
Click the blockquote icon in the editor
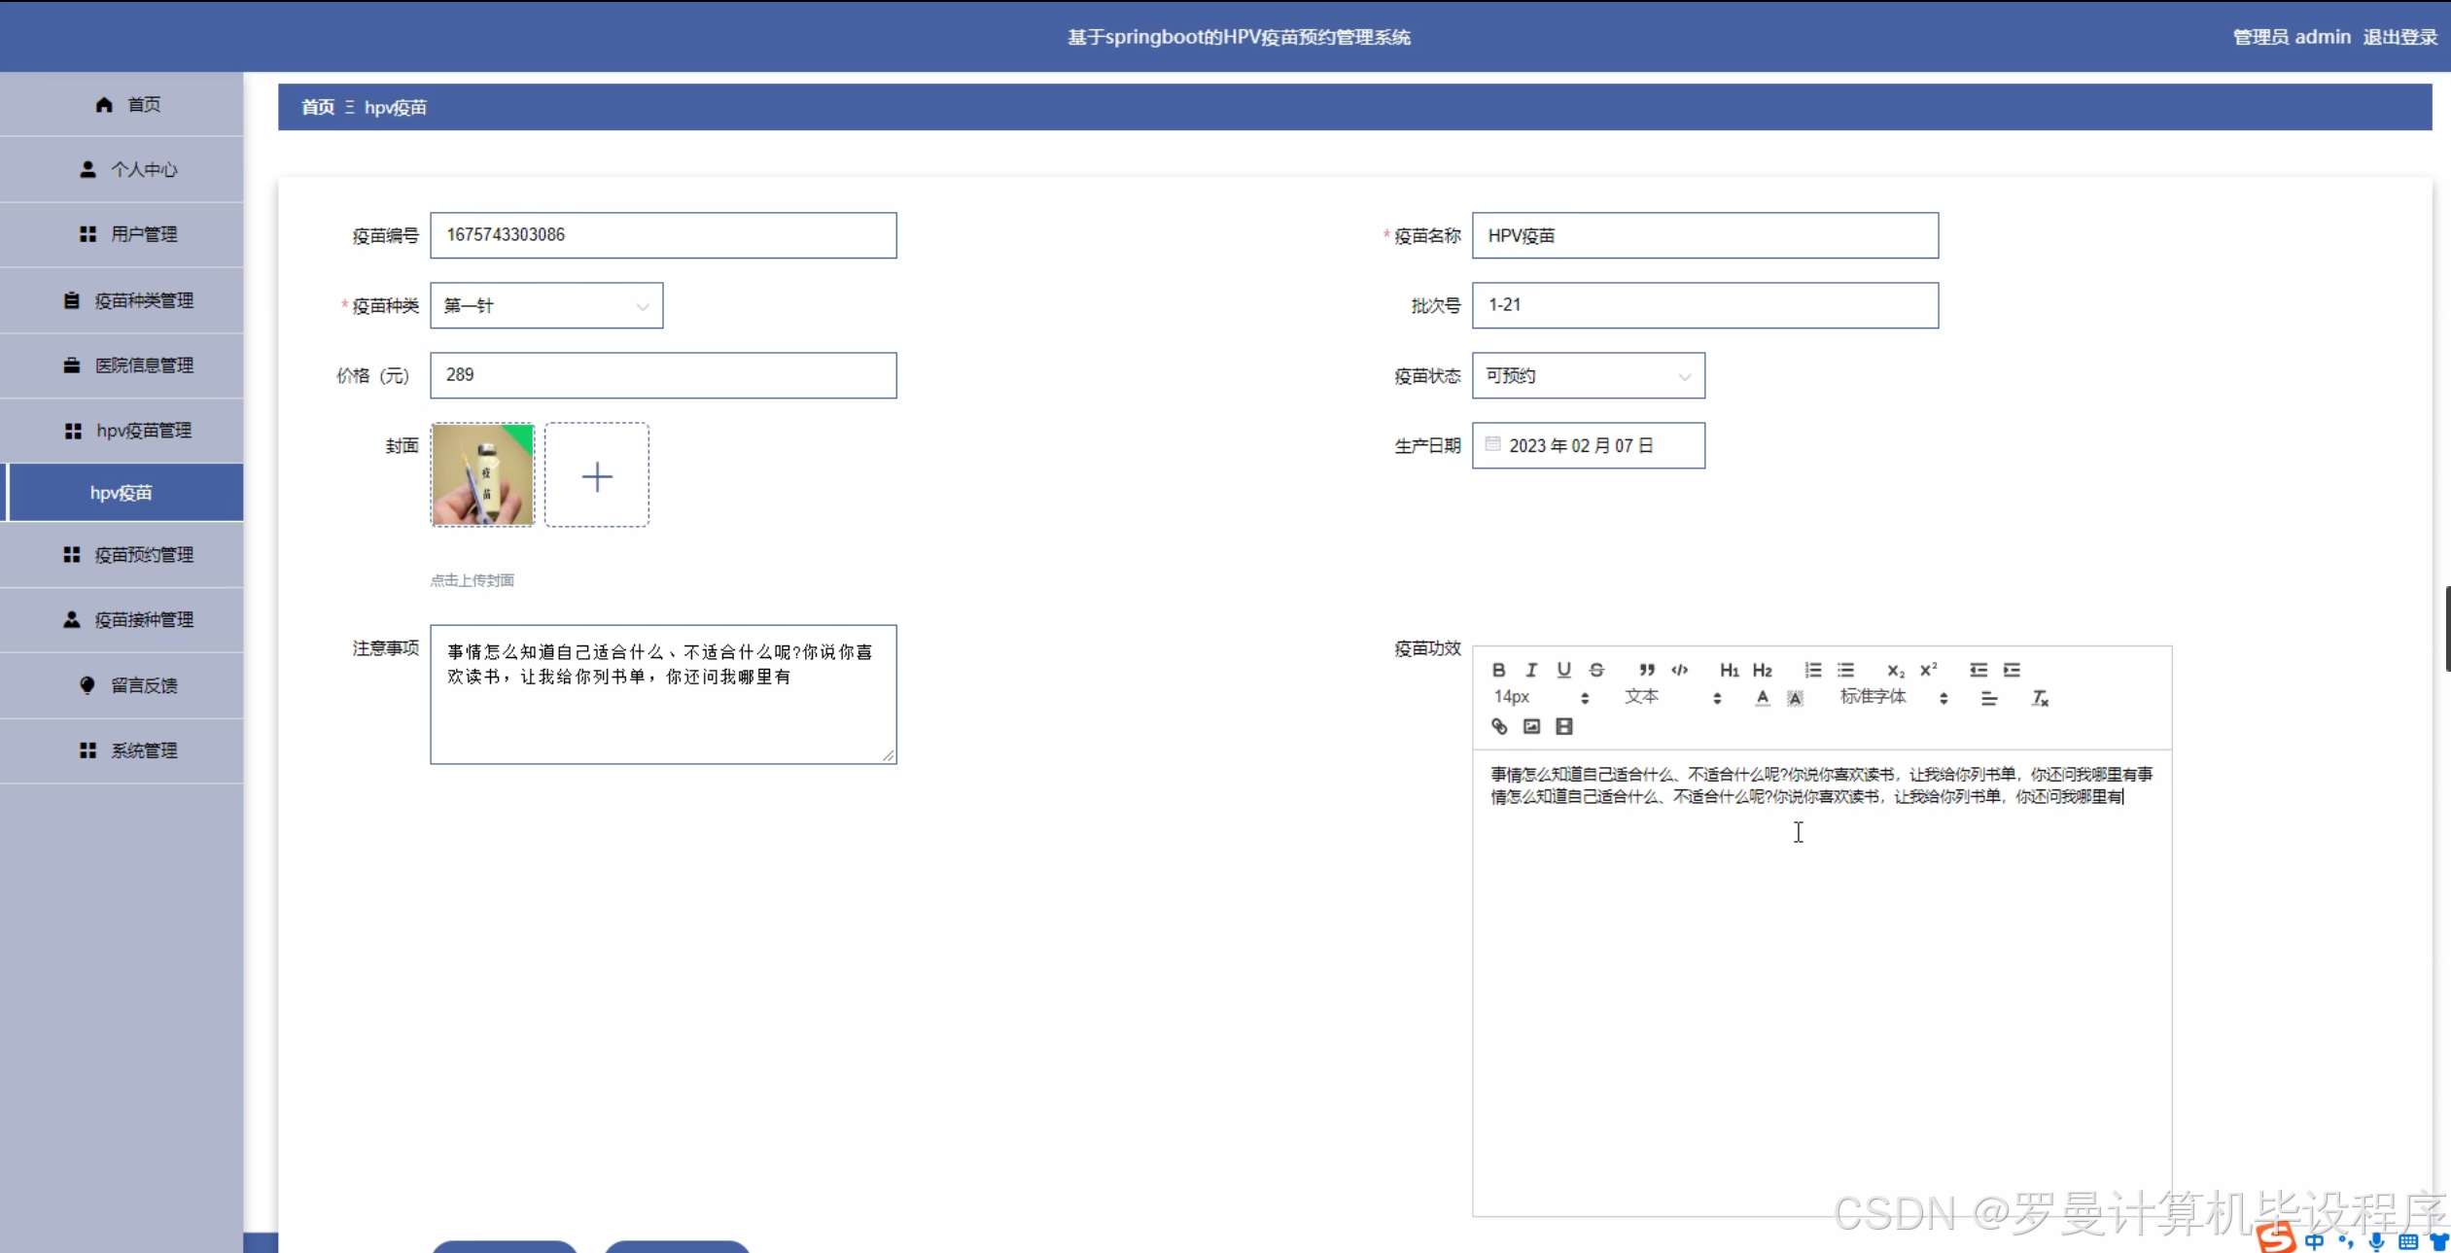click(1646, 670)
